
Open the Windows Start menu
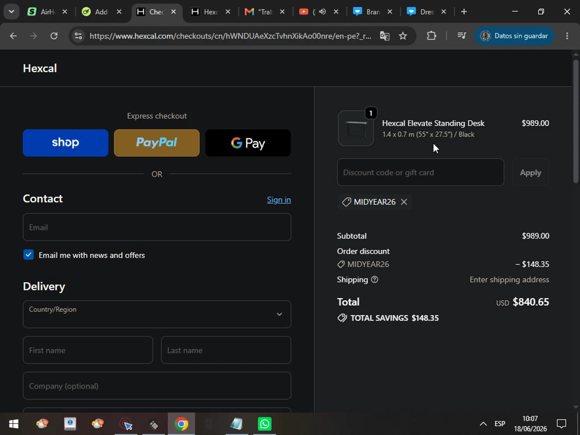(14, 424)
